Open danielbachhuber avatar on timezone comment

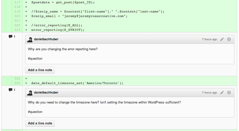[x=30, y=93]
